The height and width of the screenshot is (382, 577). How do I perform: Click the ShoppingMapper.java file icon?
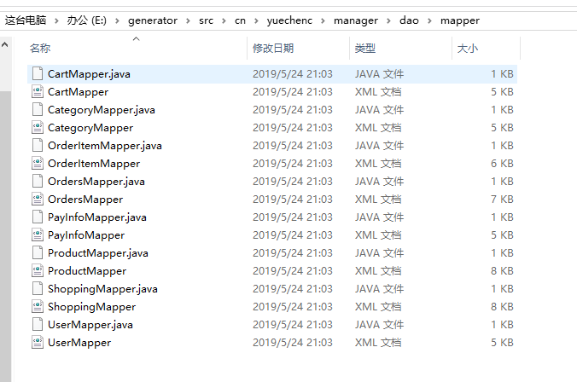(38, 288)
